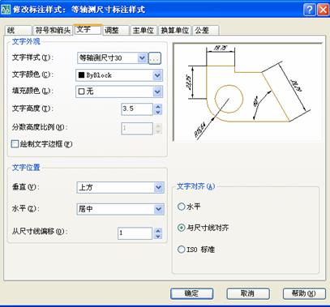The height and width of the screenshot is (307, 330).
Task: Switch to the 线 tab
Action: (x=18, y=30)
